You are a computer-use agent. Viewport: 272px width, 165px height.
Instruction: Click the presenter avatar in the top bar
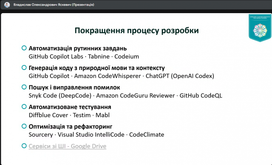pyautogui.click(x=7, y=5)
